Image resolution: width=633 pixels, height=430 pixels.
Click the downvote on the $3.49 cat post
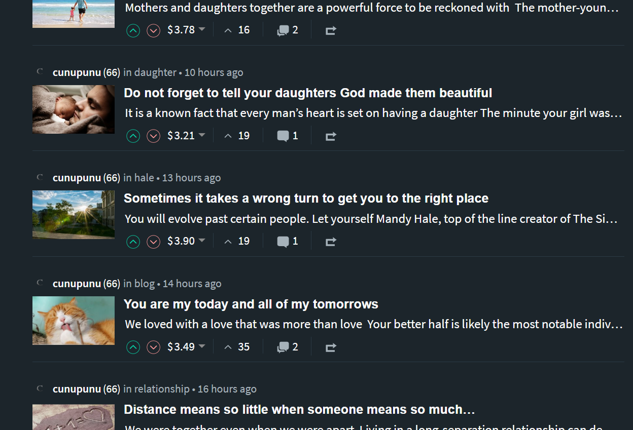point(153,347)
